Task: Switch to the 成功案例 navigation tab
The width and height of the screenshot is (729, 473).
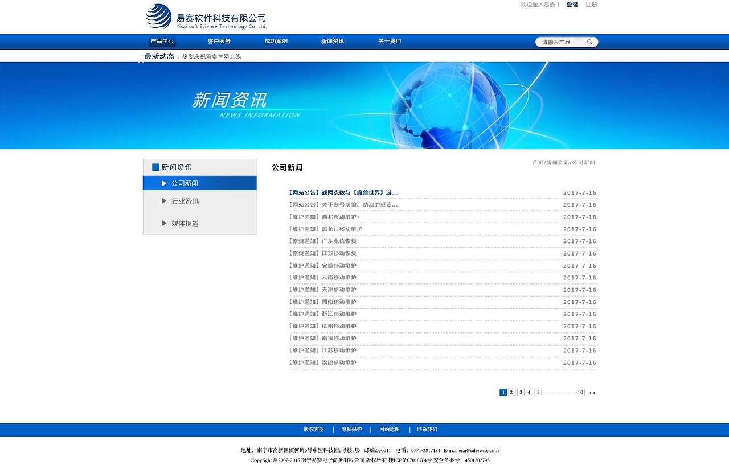Action: coord(276,41)
